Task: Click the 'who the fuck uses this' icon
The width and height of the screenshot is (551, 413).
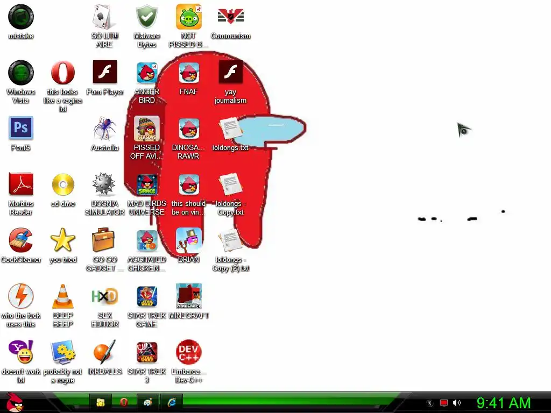Action: [21, 296]
